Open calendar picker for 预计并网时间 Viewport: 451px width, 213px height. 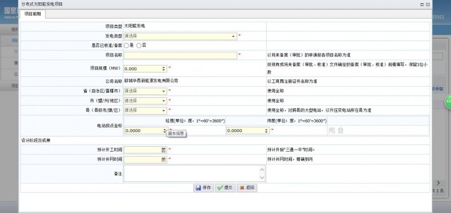click(x=163, y=160)
